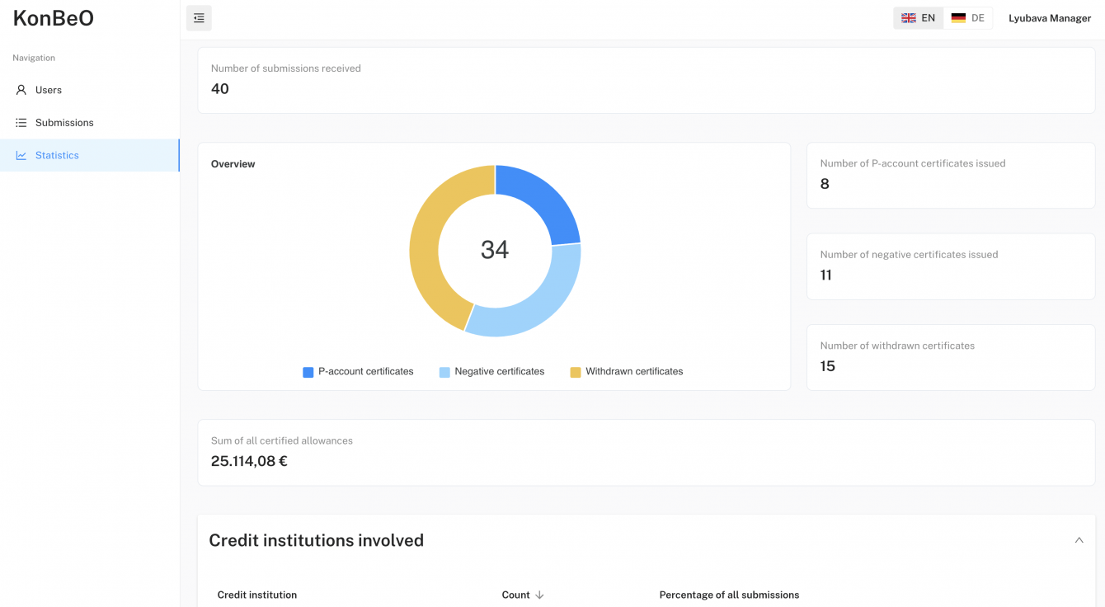This screenshot has width=1105, height=607.
Task: Go to the Submissions page
Action: (x=64, y=123)
